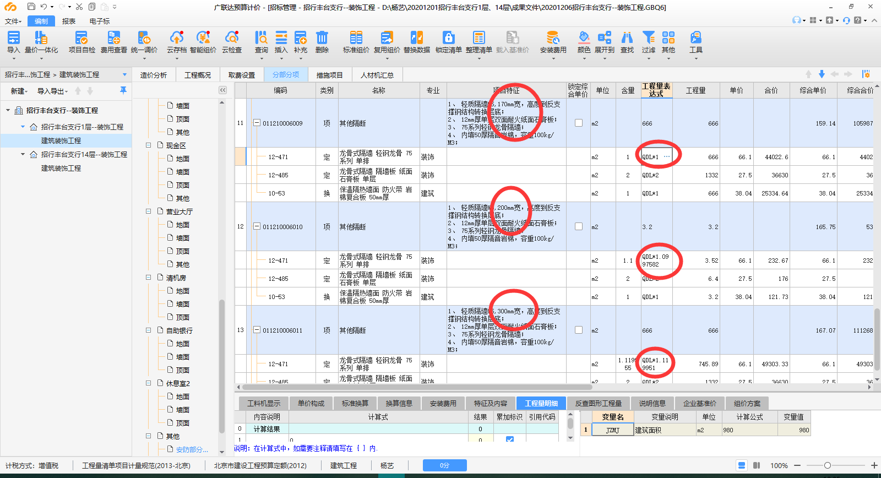Open 云存档 cloud archive
881x478 pixels.
click(x=177, y=42)
